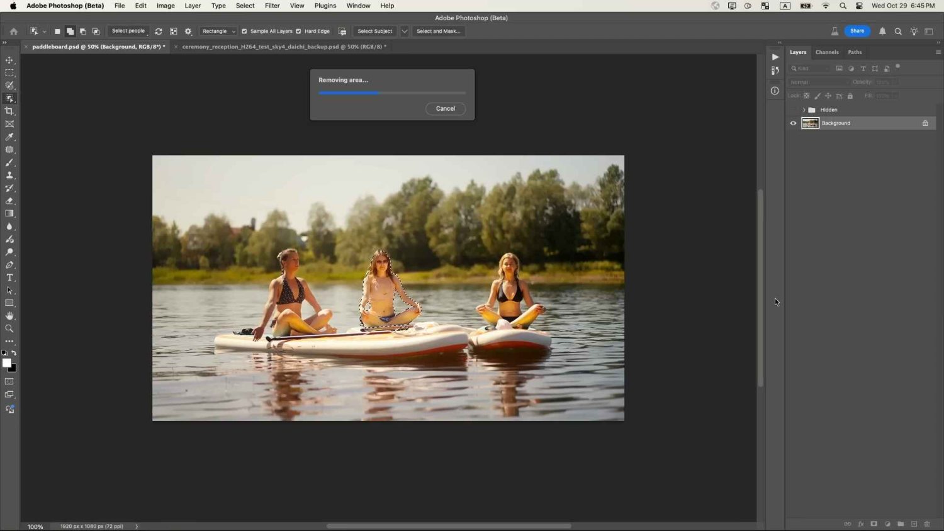This screenshot has height=531, width=944.
Task: Select the Move tool
Action: click(x=9, y=60)
